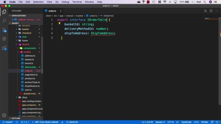
Task: Open the File menu
Action: pos(20,2)
